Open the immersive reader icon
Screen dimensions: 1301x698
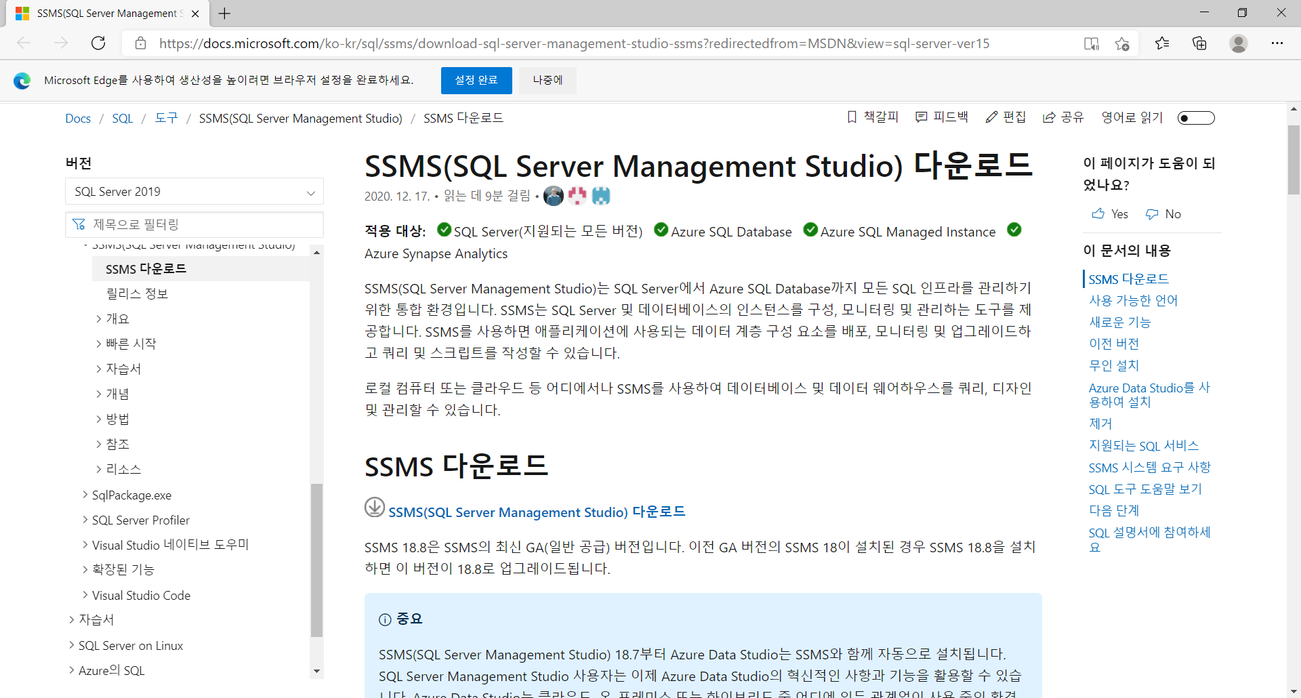1091,43
